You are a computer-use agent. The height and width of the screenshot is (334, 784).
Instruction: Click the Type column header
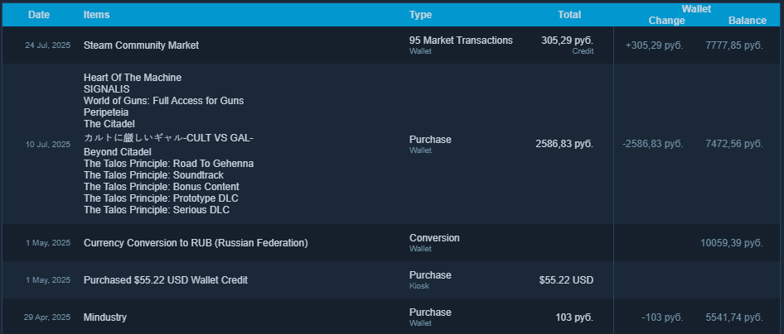(x=420, y=15)
